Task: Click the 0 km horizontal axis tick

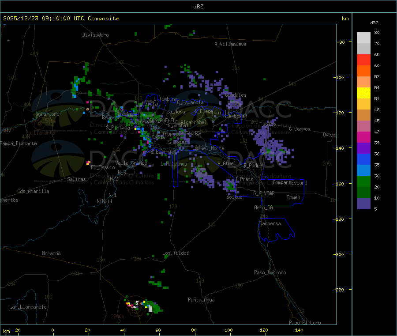Action: click(52, 330)
